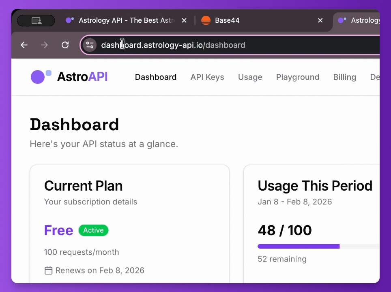The height and width of the screenshot is (292, 391).
Task: Click the 100 requests/month text
Action: pos(82,252)
